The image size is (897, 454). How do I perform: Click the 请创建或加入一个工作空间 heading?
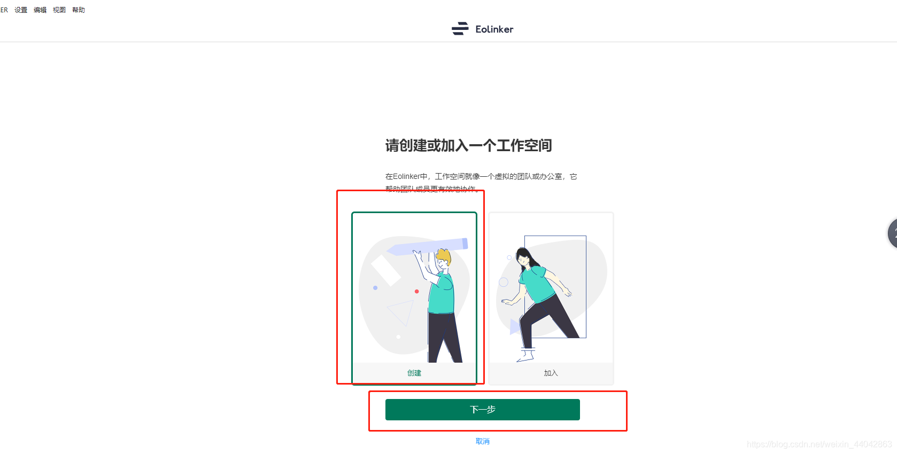click(469, 145)
